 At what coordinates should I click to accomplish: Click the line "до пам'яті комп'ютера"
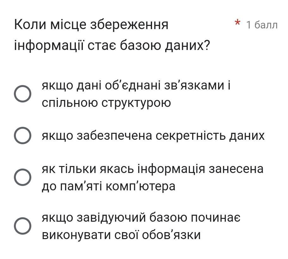[x=108, y=186]
